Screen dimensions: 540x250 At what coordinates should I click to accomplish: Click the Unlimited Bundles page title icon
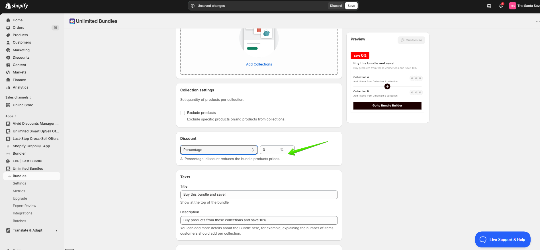pyautogui.click(x=72, y=21)
